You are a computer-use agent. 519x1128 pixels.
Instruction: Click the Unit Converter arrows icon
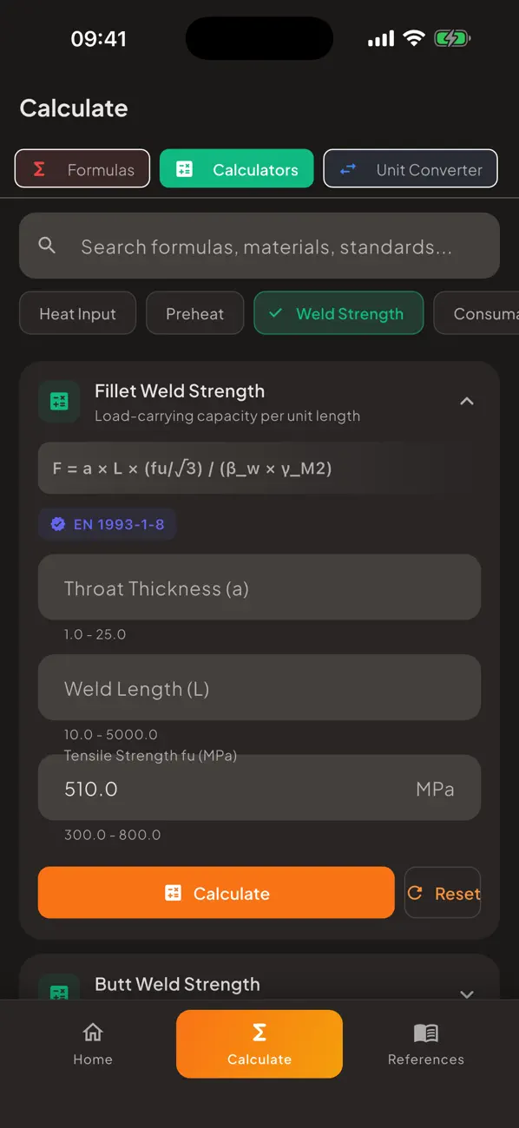pos(347,169)
